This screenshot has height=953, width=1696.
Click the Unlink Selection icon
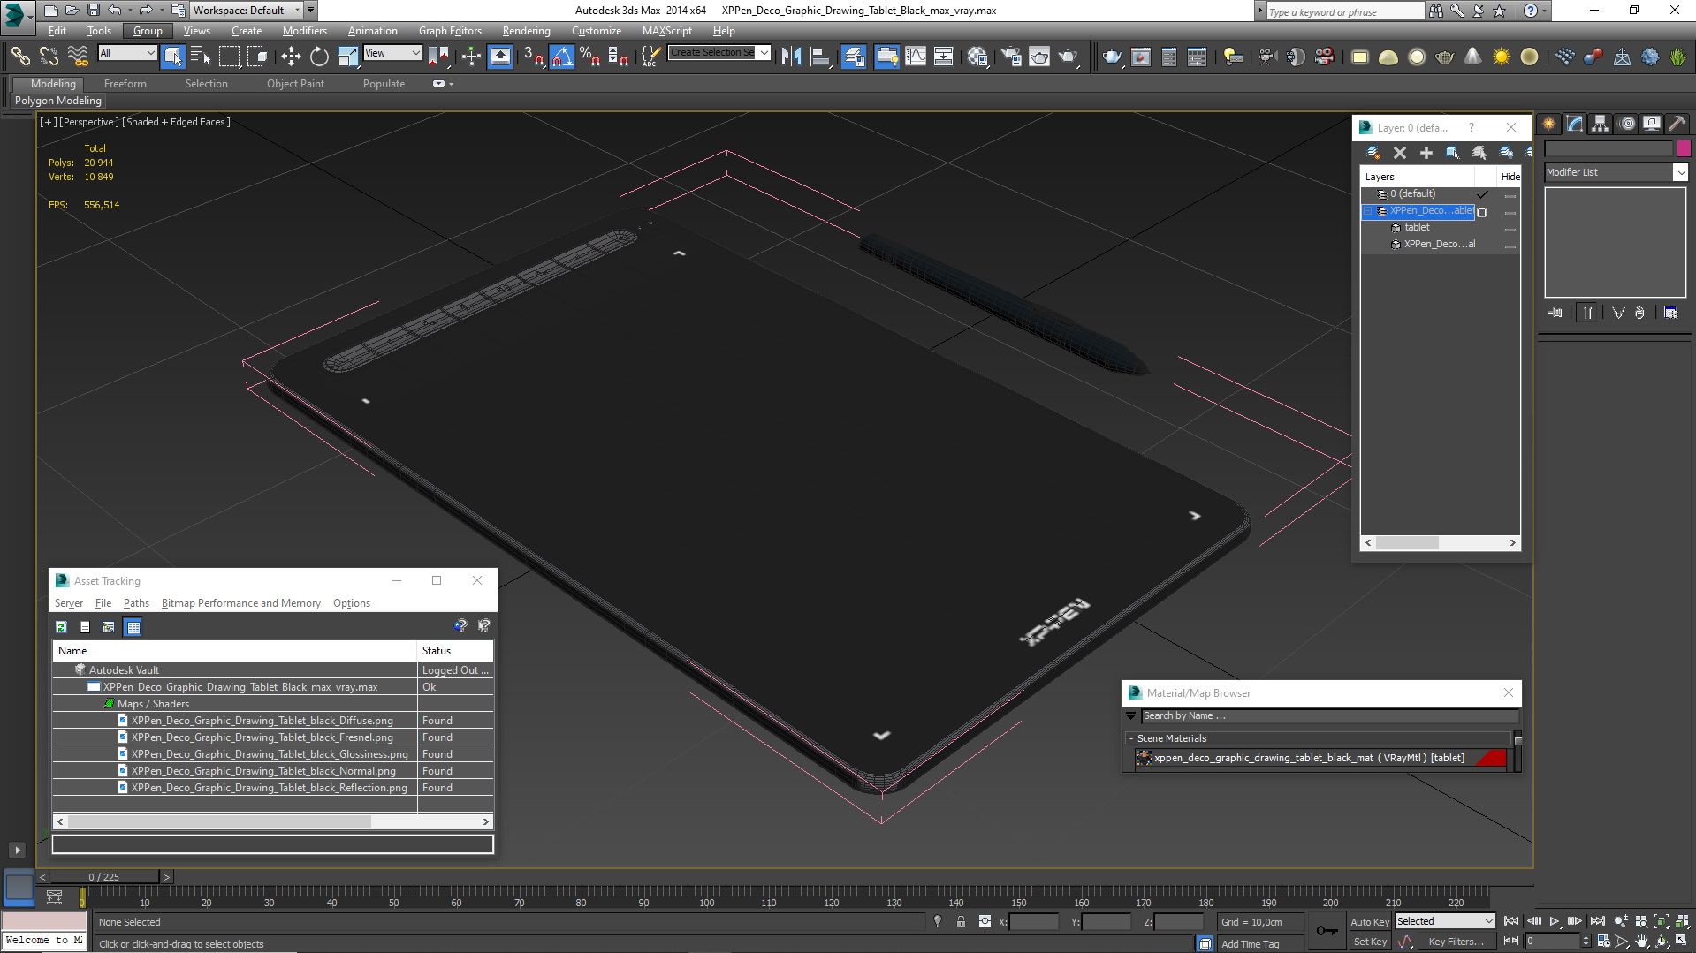[x=49, y=57]
